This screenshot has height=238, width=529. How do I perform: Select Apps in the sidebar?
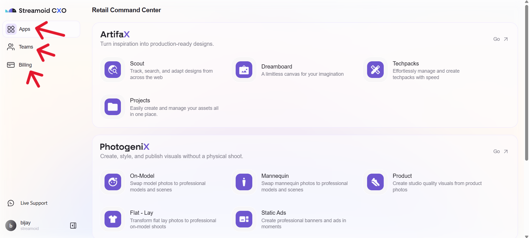coord(24,29)
